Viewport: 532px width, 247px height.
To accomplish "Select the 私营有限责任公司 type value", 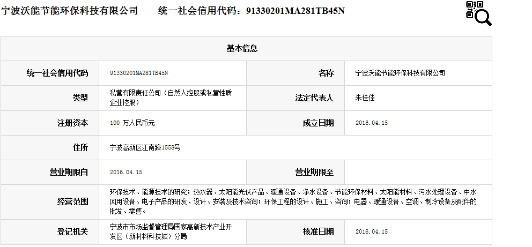I will pyautogui.click(x=171, y=98).
